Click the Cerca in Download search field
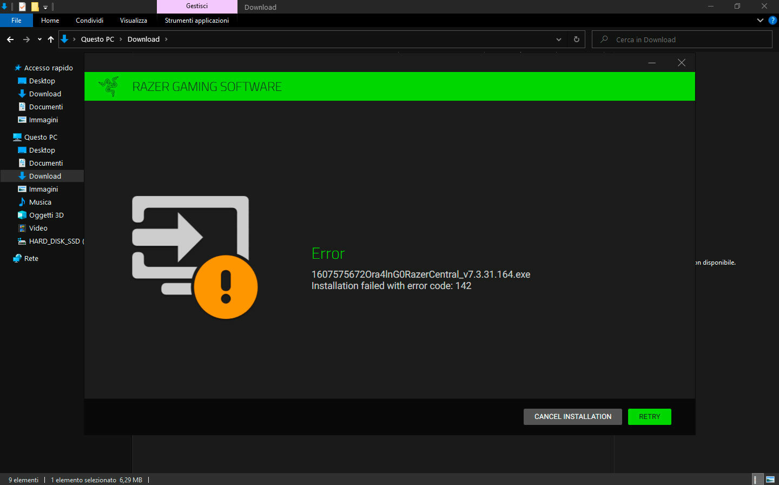 682,40
